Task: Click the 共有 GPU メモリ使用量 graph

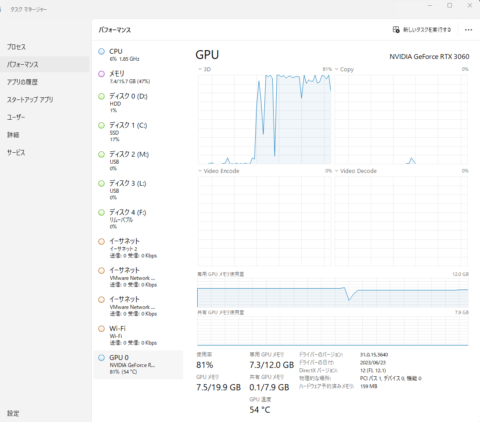Action: tap(333, 331)
